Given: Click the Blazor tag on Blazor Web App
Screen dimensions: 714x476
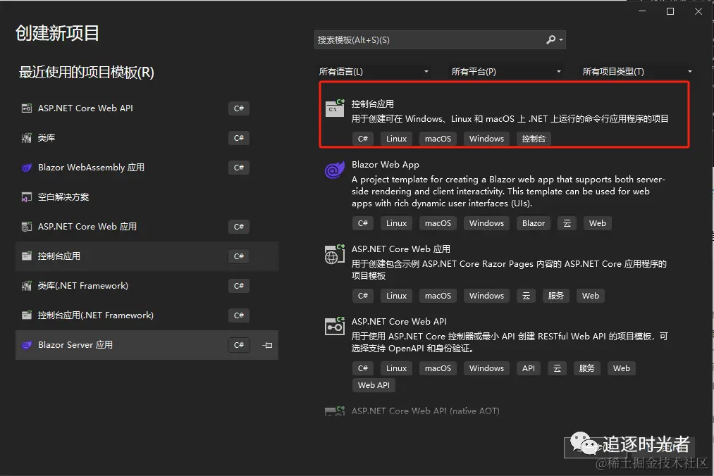Looking at the screenshot, I should point(534,223).
